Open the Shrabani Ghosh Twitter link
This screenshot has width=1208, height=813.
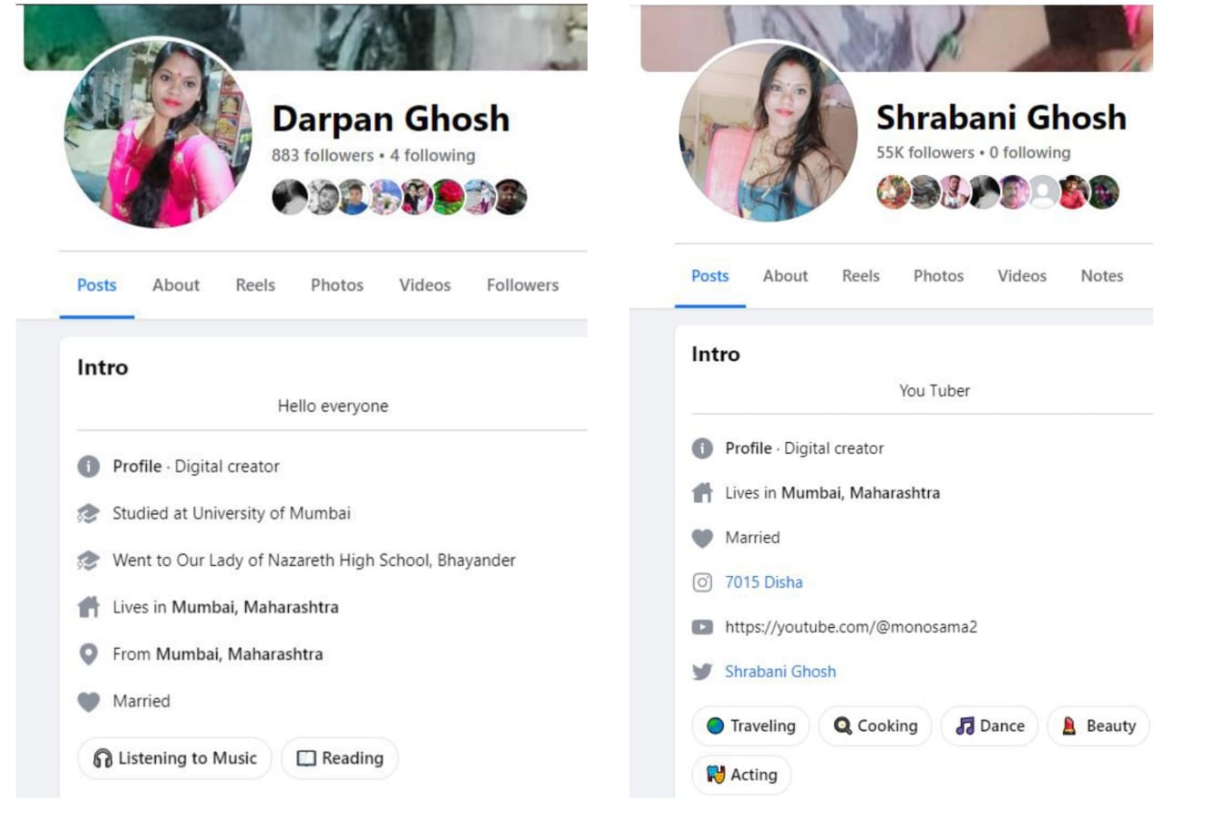(x=780, y=672)
